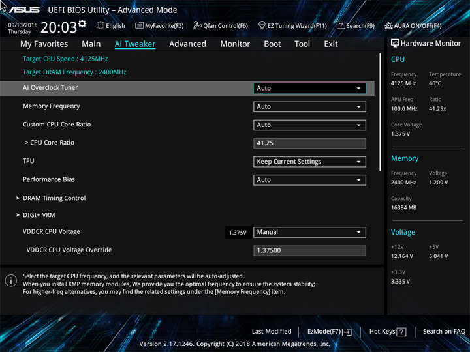Screen dimensions: 470x352
Task: Open the Performance Bias dropdown
Action: pos(309,180)
